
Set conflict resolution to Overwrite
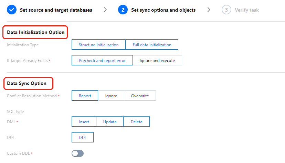pyautogui.click(x=140, y=96)
